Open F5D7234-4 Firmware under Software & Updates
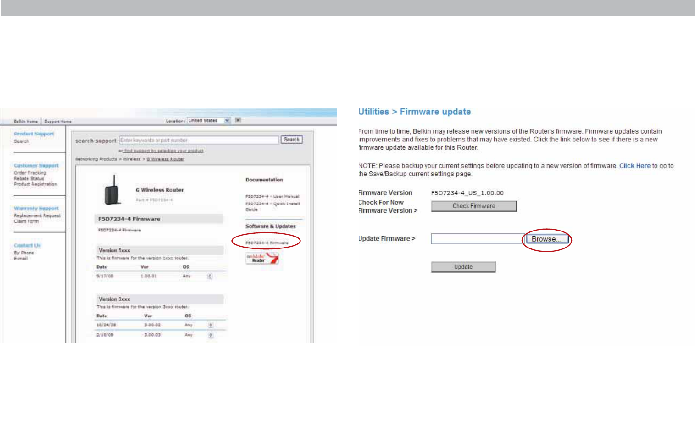 pyautogui.click(x=267, y=243)
